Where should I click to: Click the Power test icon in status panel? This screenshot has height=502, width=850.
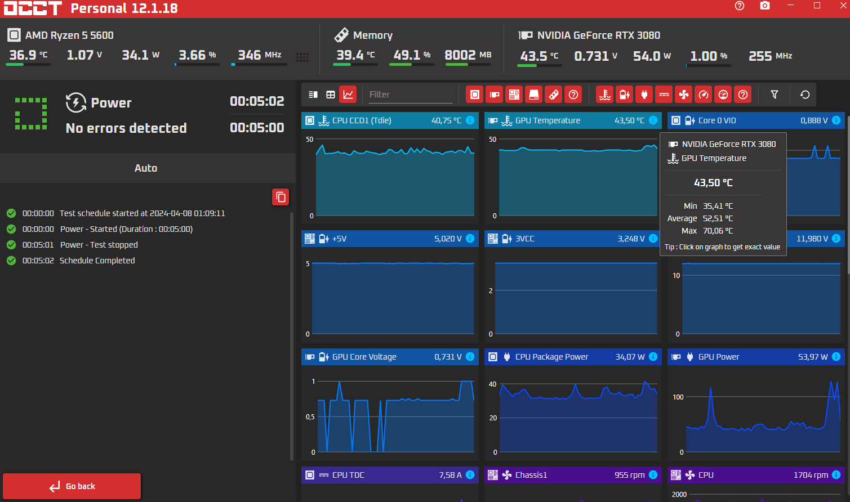coord(76,102)
